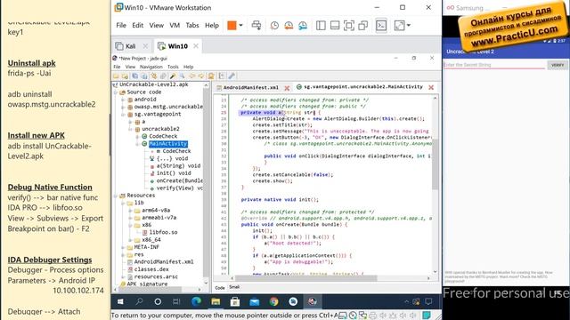Collapse the Source code tree node
570x320 pixels.
coord(116,92)
